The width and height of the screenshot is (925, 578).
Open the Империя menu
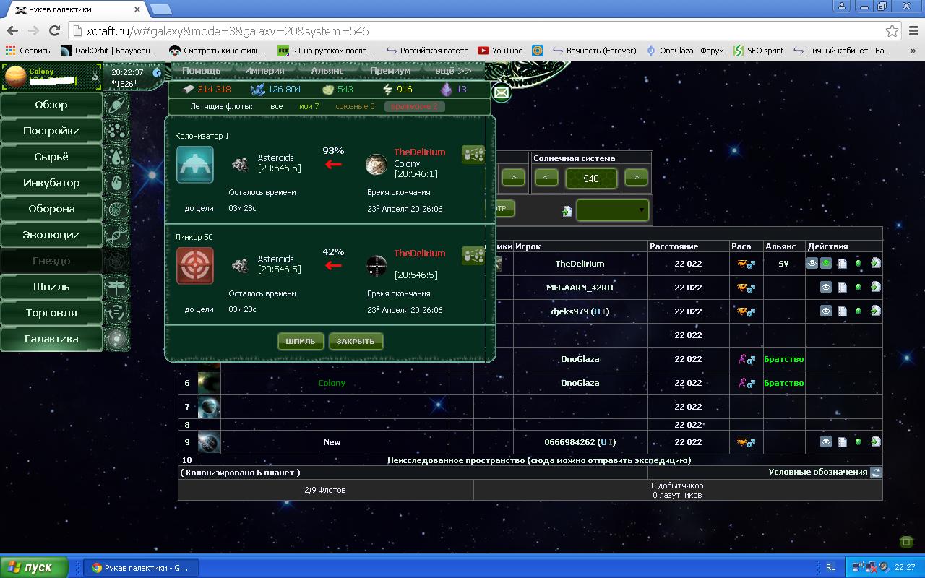[264, 71]
